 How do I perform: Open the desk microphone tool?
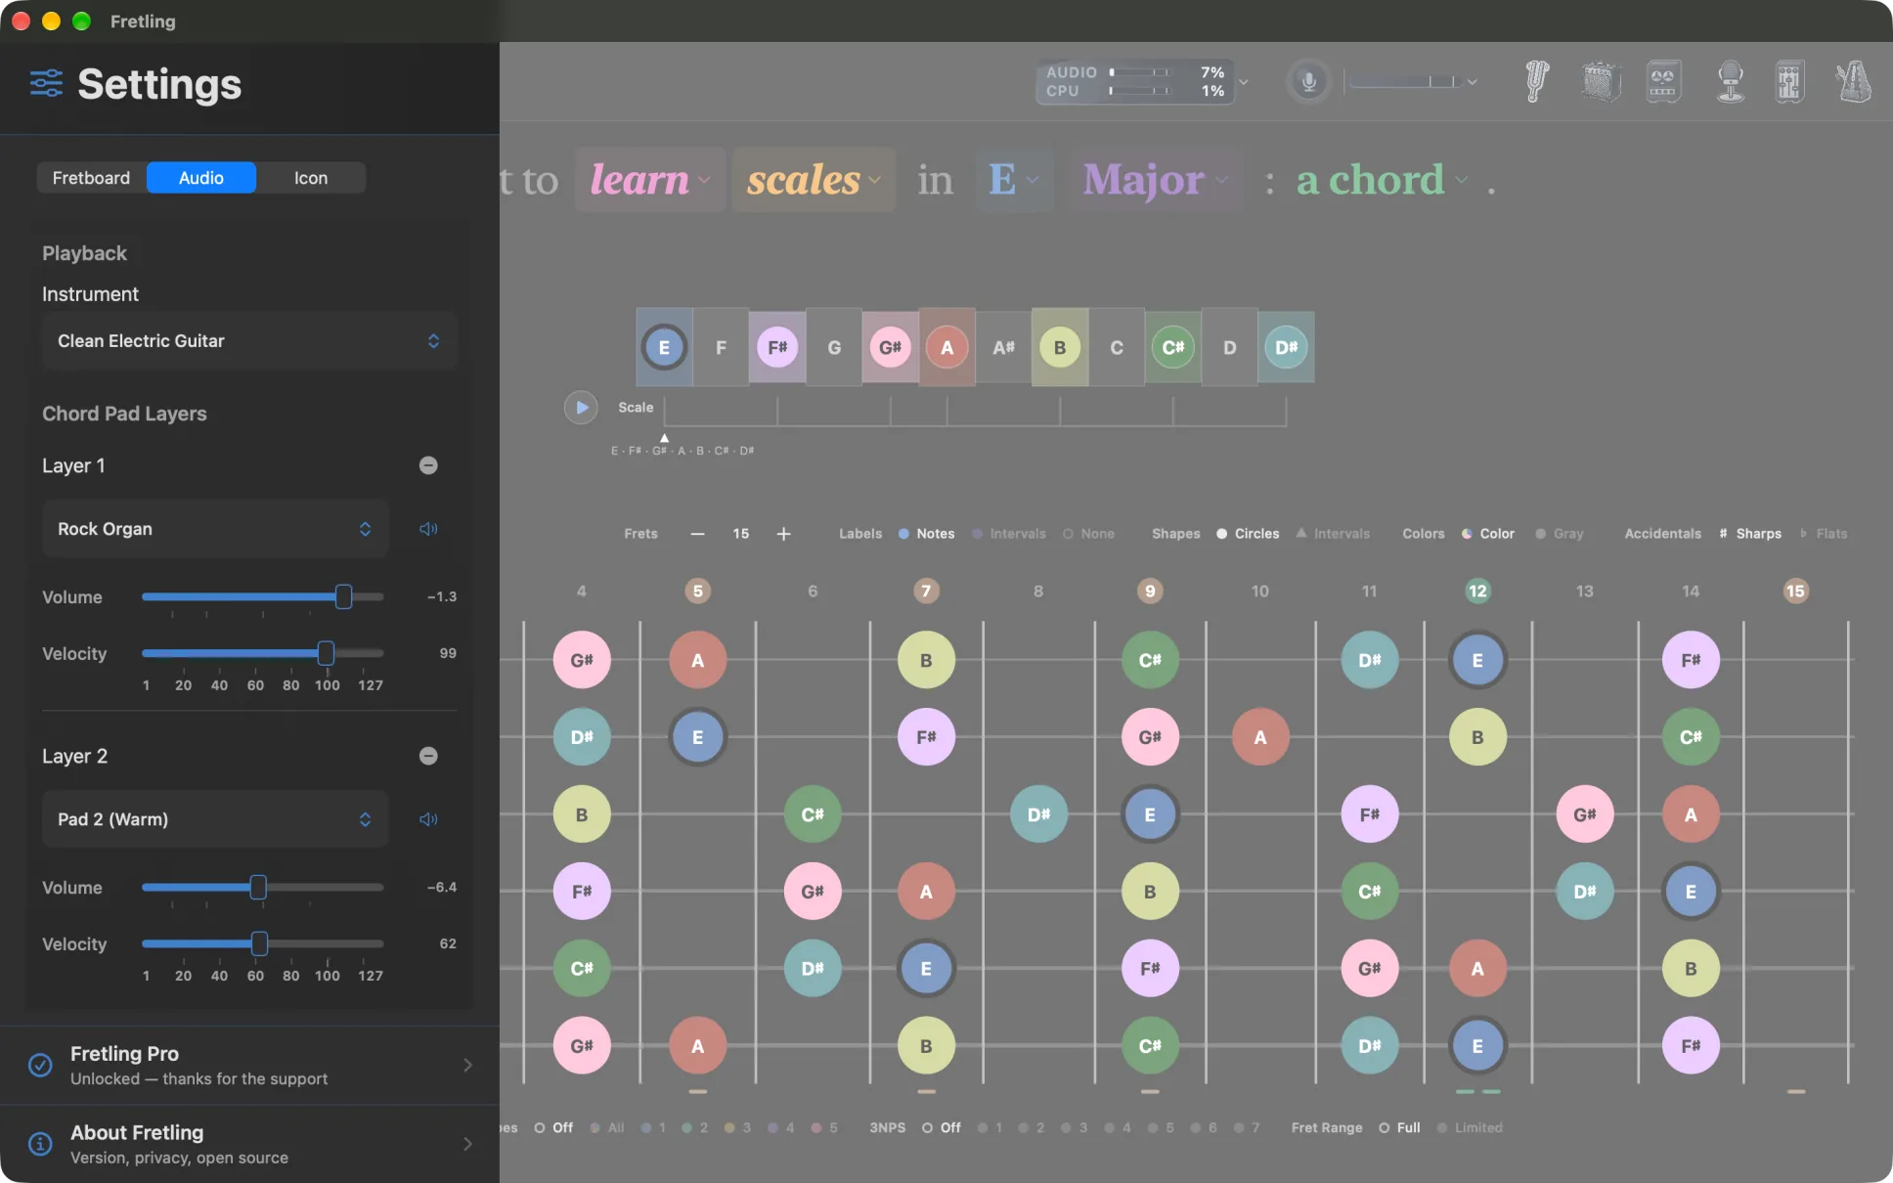1730,81
